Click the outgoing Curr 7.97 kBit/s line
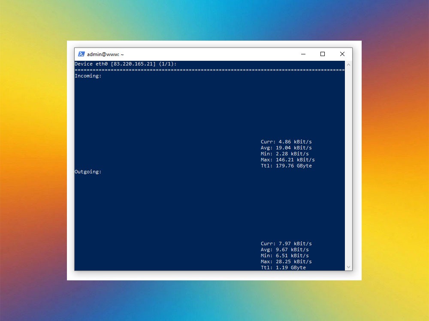The height and width of the screenshot is (321, 429). tap(286, 244)
